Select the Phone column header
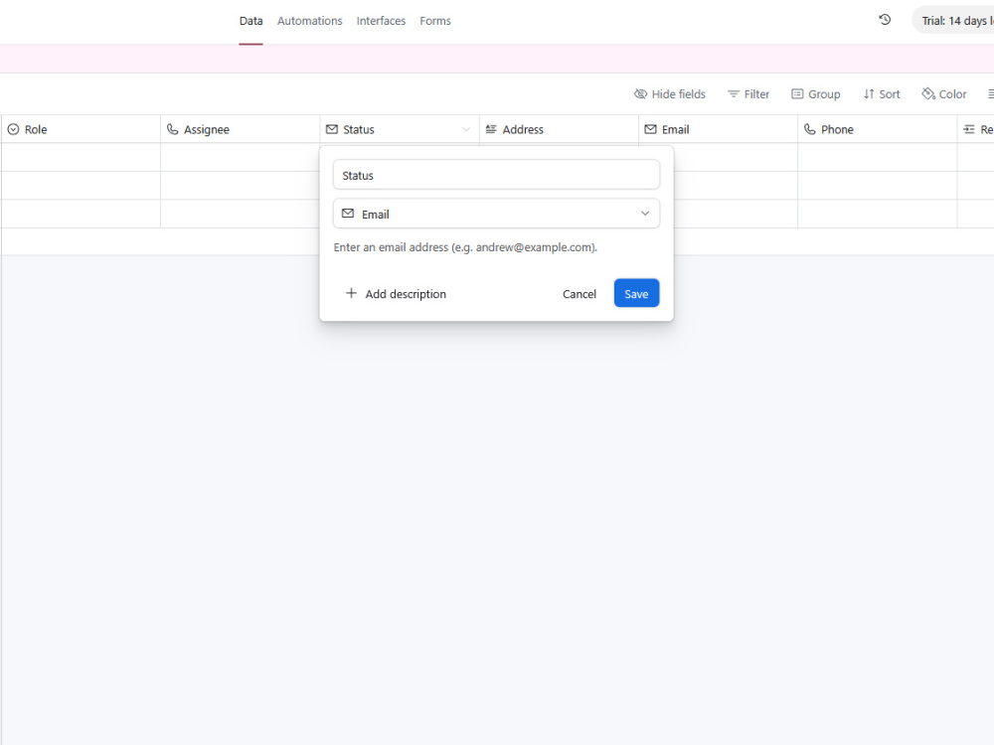This screenshot has width=994, height=745. 878,129
